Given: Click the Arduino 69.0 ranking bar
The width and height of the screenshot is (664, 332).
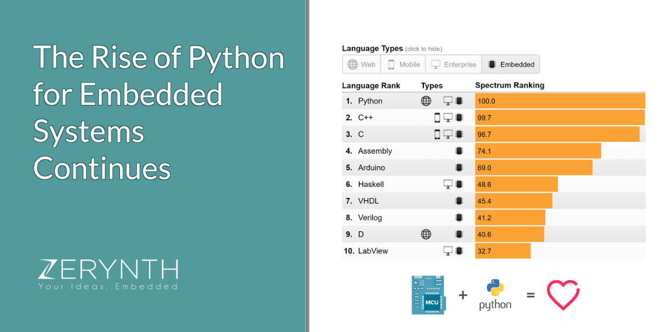Looking at the screenshot, I should point(534,168).
